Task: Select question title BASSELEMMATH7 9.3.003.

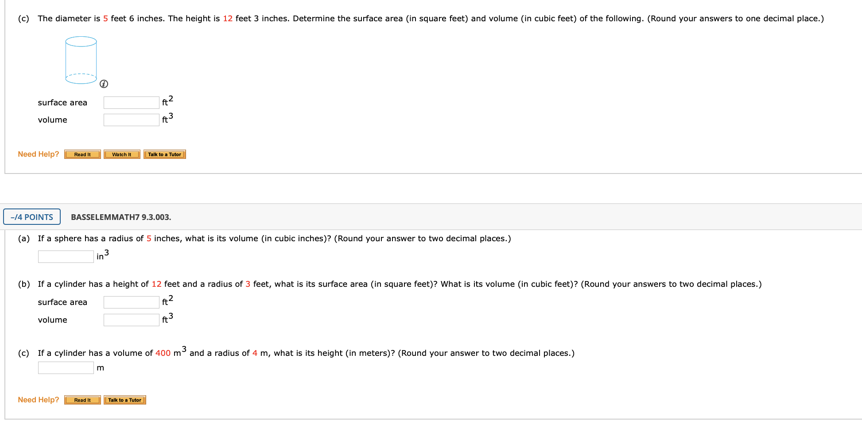Action: [x=121, y=217]
